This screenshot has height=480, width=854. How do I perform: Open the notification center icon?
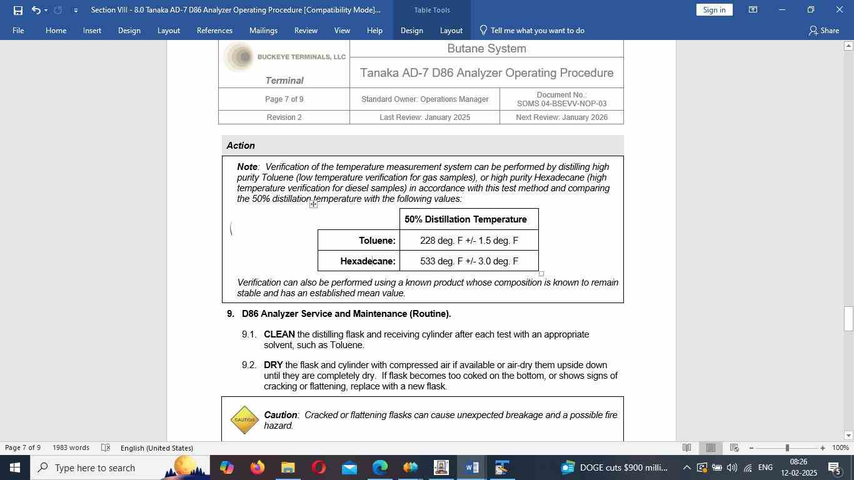click(835, 467)
